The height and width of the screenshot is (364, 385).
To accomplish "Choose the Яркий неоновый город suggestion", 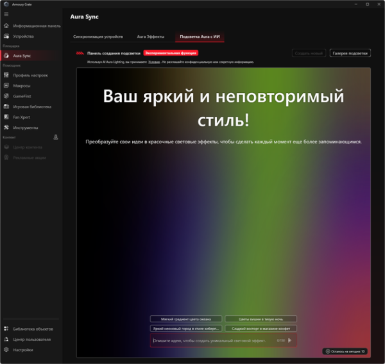I will point(186,329).
